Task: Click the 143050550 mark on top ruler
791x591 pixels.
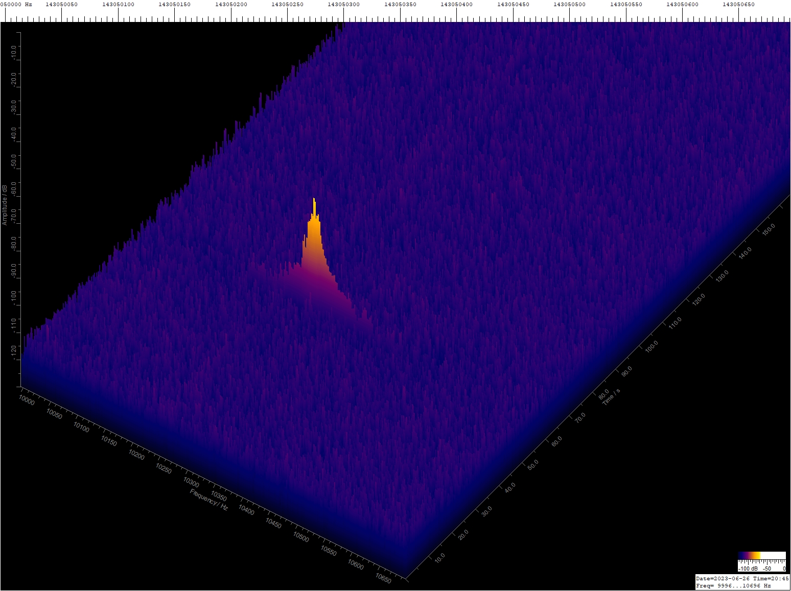Action: pos(626,4)
